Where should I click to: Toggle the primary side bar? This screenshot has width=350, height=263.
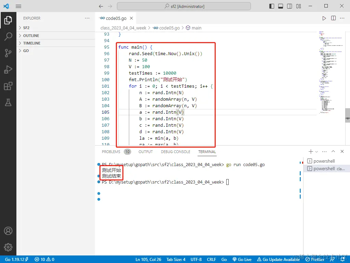(x=272, y=6)
